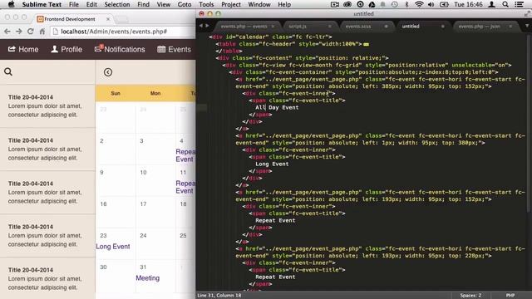The image size is (532, 299).
Task: Close the script.js tab
Action: 329,26
